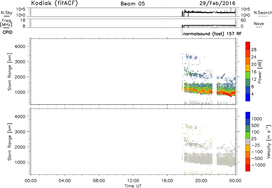Click the date '29/Feb/2016'

[217, 3]
